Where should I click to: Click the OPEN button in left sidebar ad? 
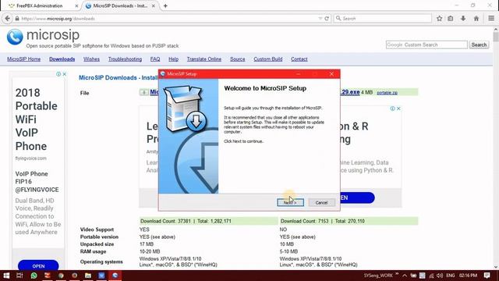(38, 266)
